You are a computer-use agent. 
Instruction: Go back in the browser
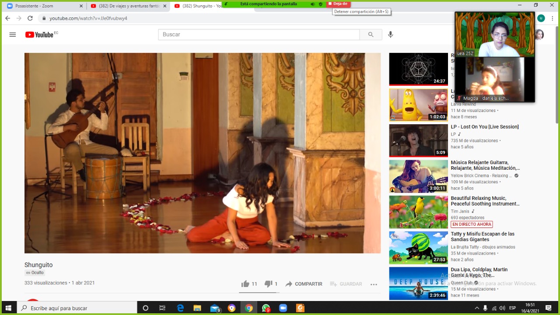tap(7, 18)
